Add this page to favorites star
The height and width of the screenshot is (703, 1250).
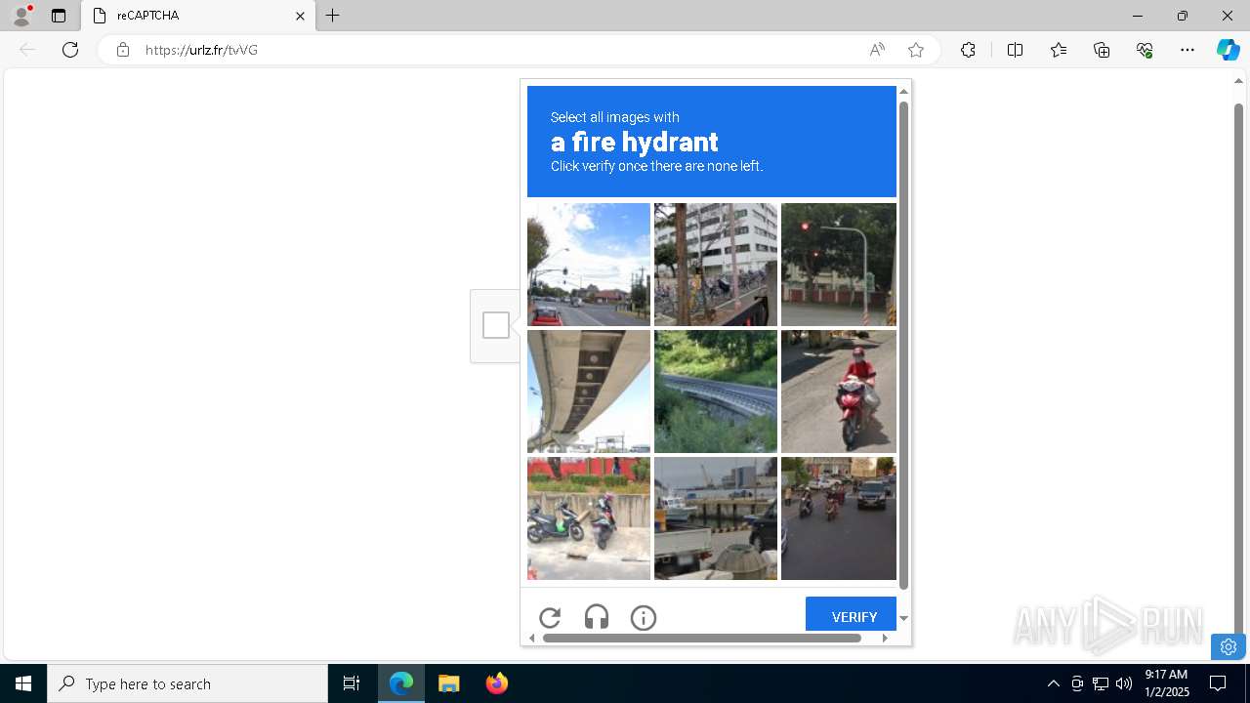click(x=916, y=50)
